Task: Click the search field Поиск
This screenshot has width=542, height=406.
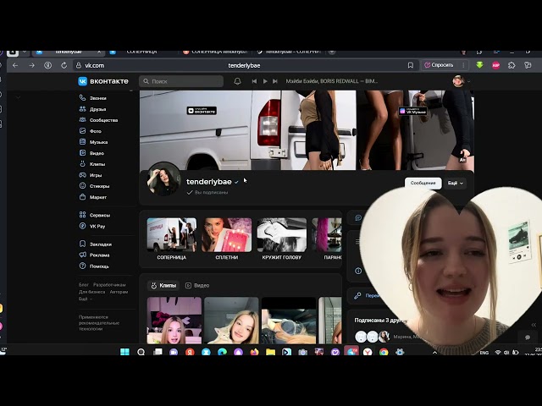Action: [181, 81]
